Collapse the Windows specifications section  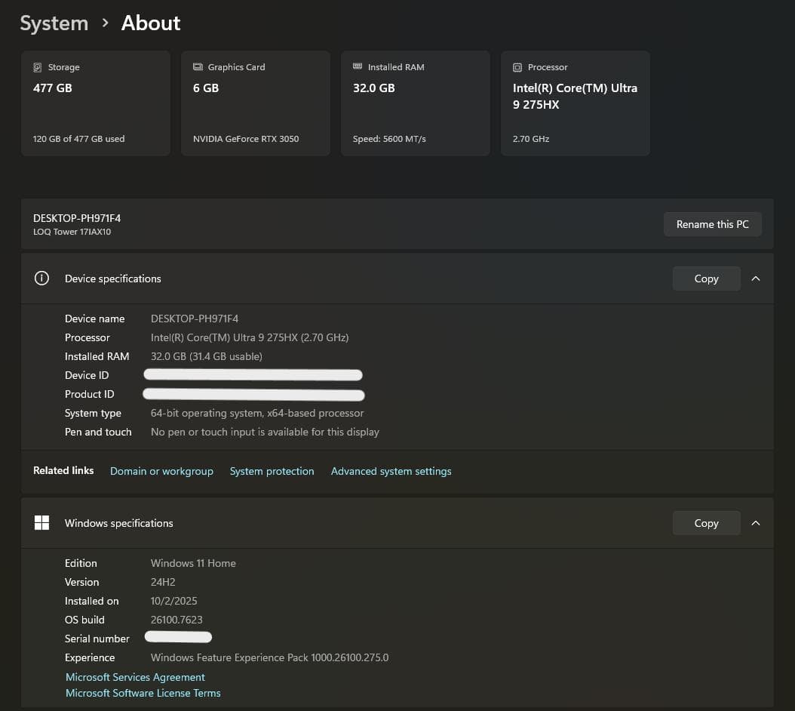[756, 523]
